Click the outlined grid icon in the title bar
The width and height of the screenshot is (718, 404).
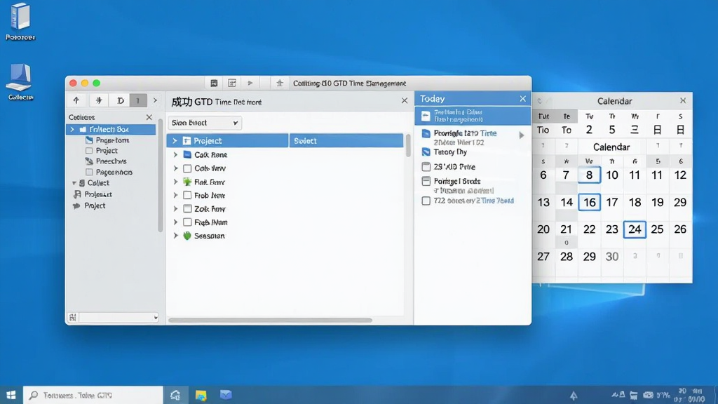[x=232, y=83]
